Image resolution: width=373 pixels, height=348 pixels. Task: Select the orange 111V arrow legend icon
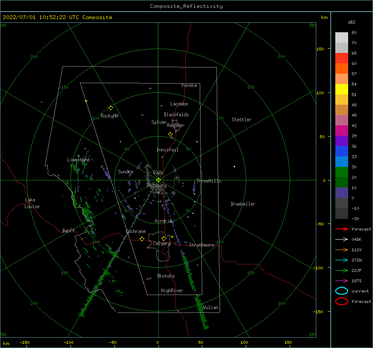(342, 250)
